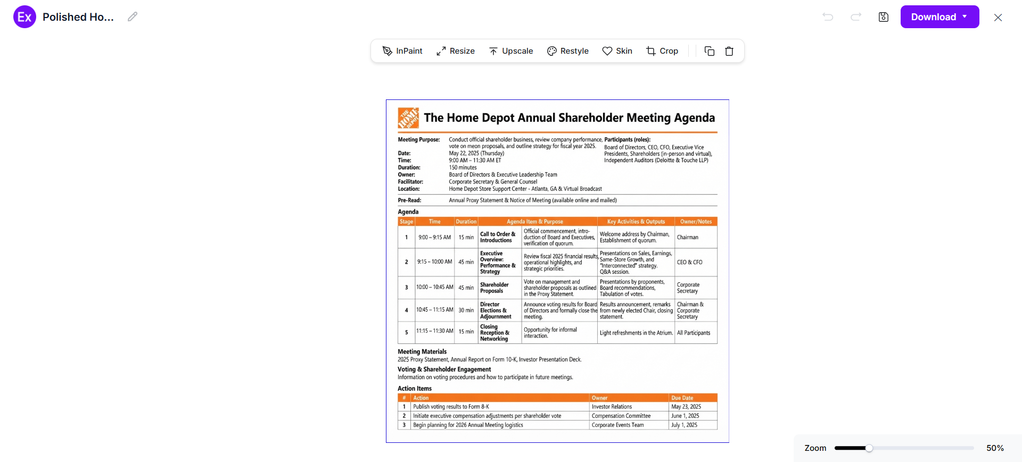Image resolution: width=1022 pixels, height=462 pixels.
Task: Click the Download button
Action: pyautogui.click(x=939, y=17)
